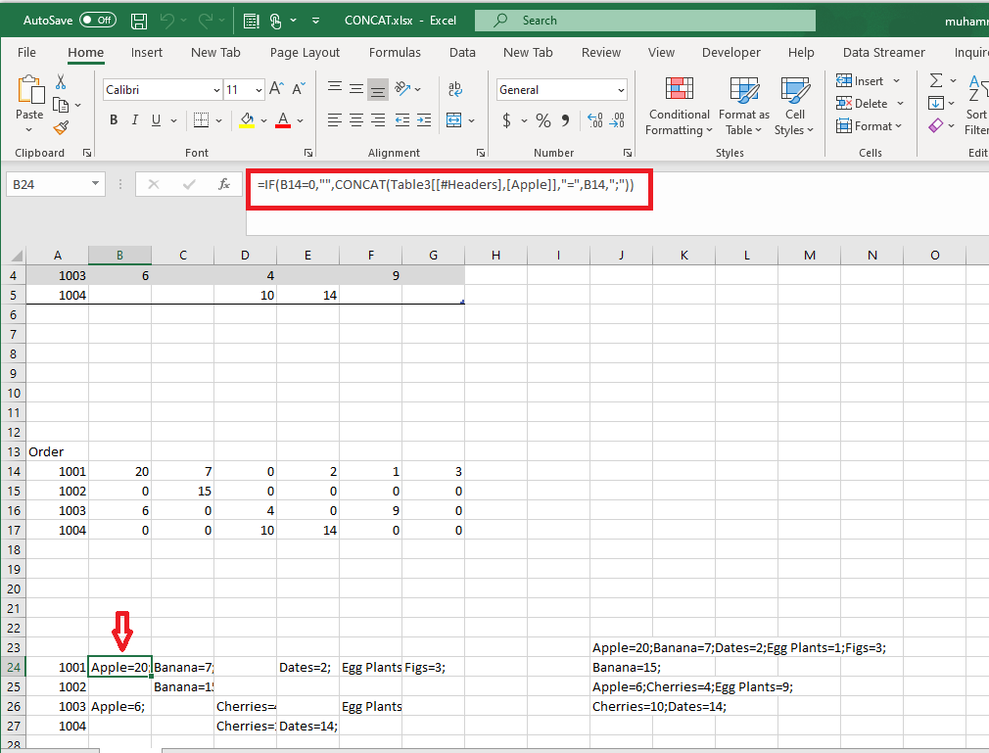Image resolution: width=989 pixels, height=753 pixels.
Task: Click the Fill down icon
Action: 936,104
